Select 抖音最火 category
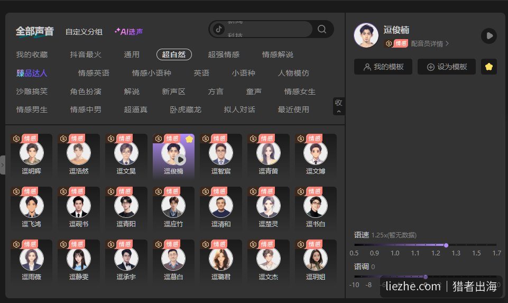 (86, 54)
